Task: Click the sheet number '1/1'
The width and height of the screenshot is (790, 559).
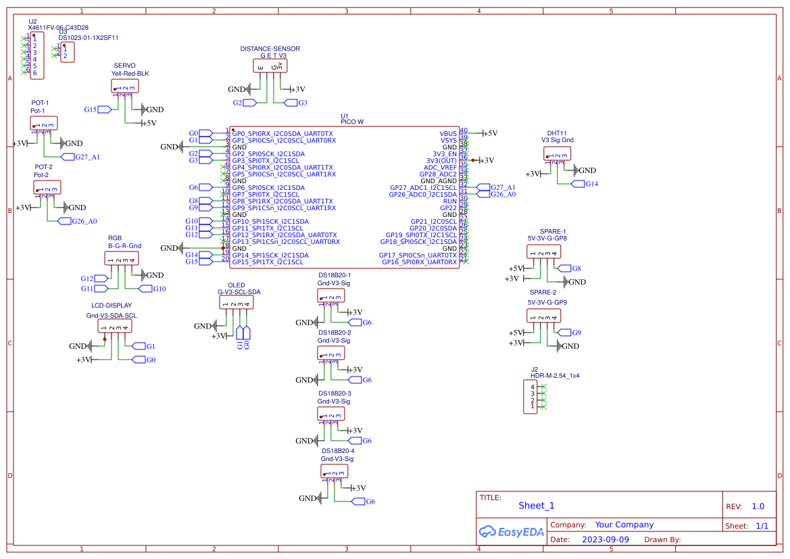Action: [x=762, y=526]
